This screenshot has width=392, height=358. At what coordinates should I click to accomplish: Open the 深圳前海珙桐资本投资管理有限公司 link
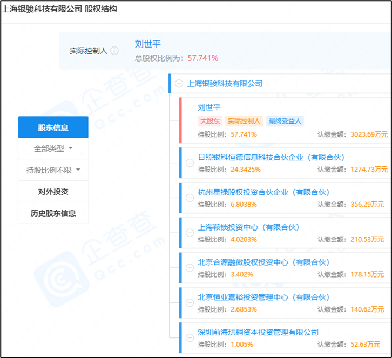click(x=258, y=332)
